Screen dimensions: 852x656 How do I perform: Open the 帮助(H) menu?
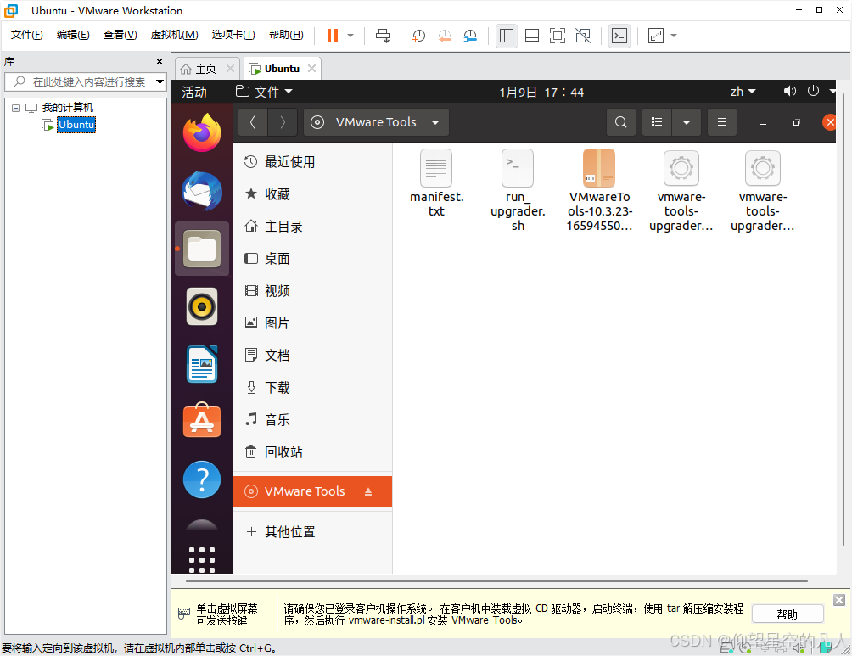click(286, 35)
